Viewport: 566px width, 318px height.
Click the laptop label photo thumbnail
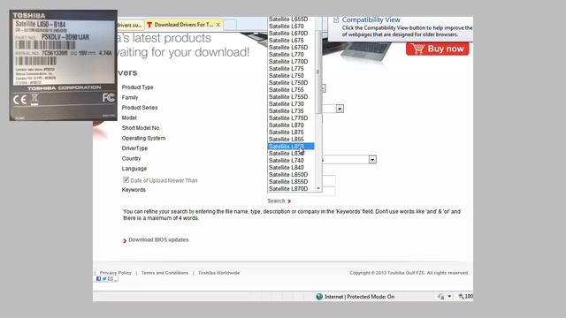click(x=63, y=65)
